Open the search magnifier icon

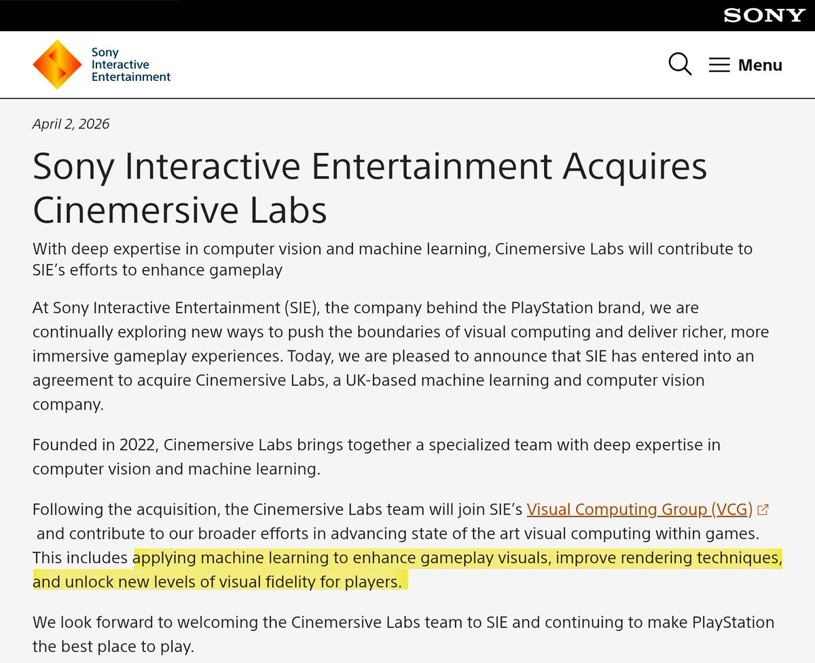pos(680,65)
